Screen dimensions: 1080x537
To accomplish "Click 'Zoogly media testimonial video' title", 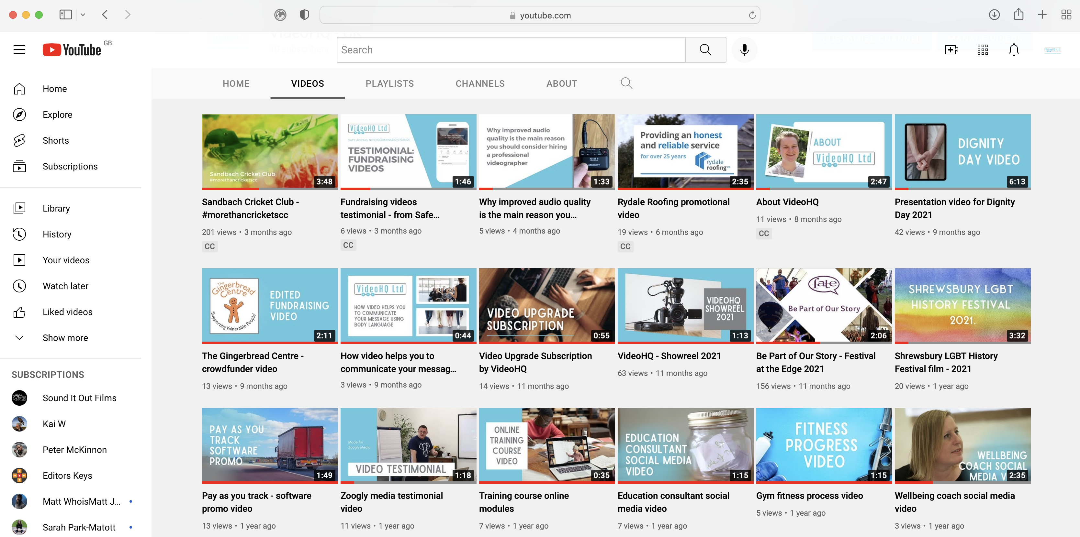I will pyautogui.click(x=392, y=502).
